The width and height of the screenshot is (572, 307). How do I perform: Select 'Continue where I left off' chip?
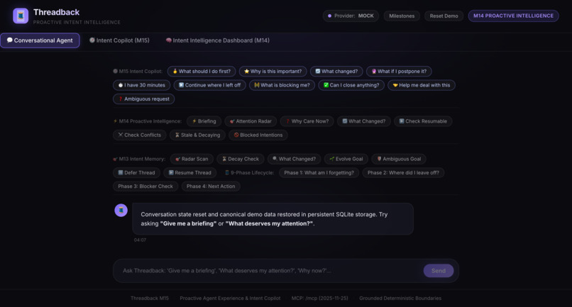pyautogui.click(x=210, y=85)
